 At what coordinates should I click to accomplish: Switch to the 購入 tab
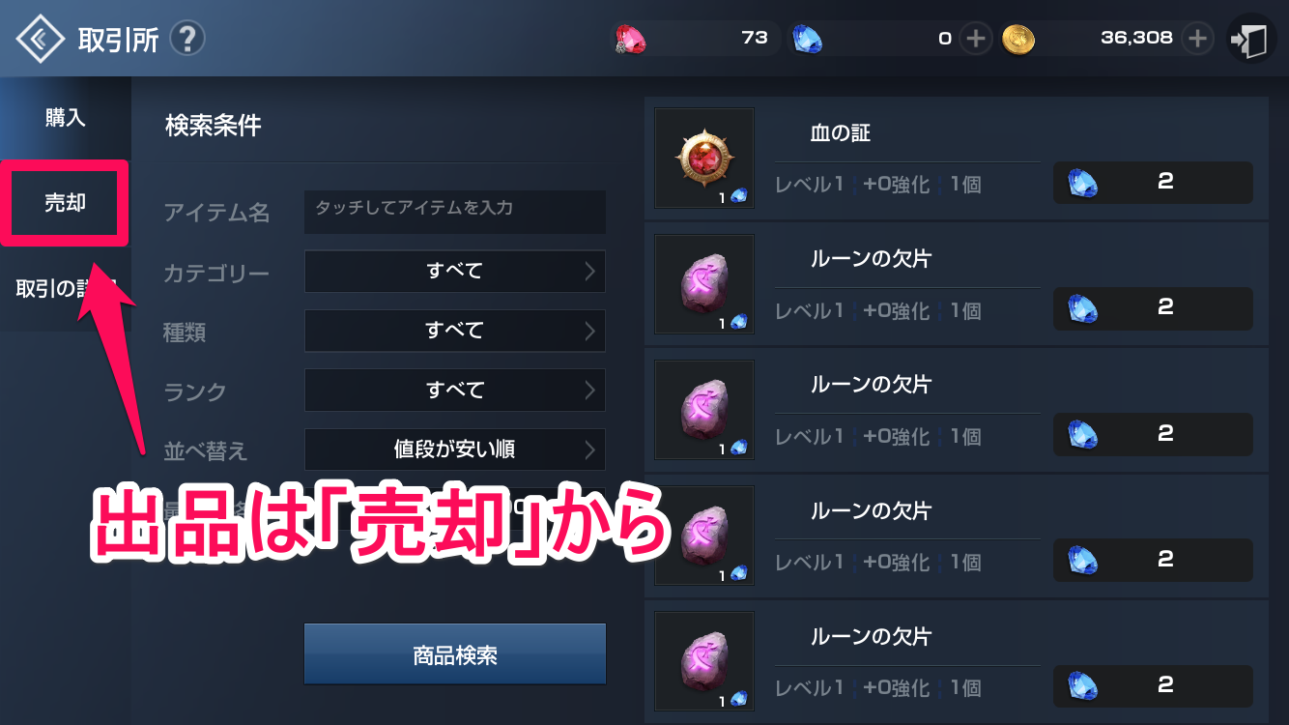tap(65, 119)
